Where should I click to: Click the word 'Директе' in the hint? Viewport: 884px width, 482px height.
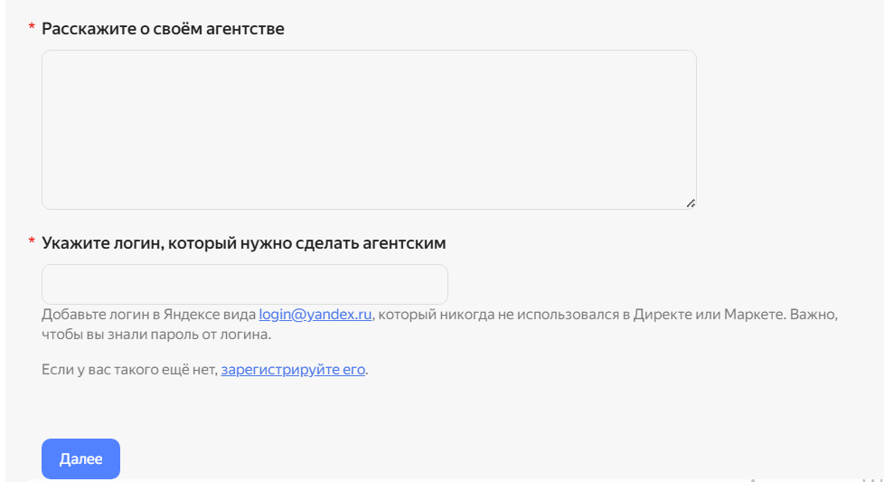tap(663, 314)
